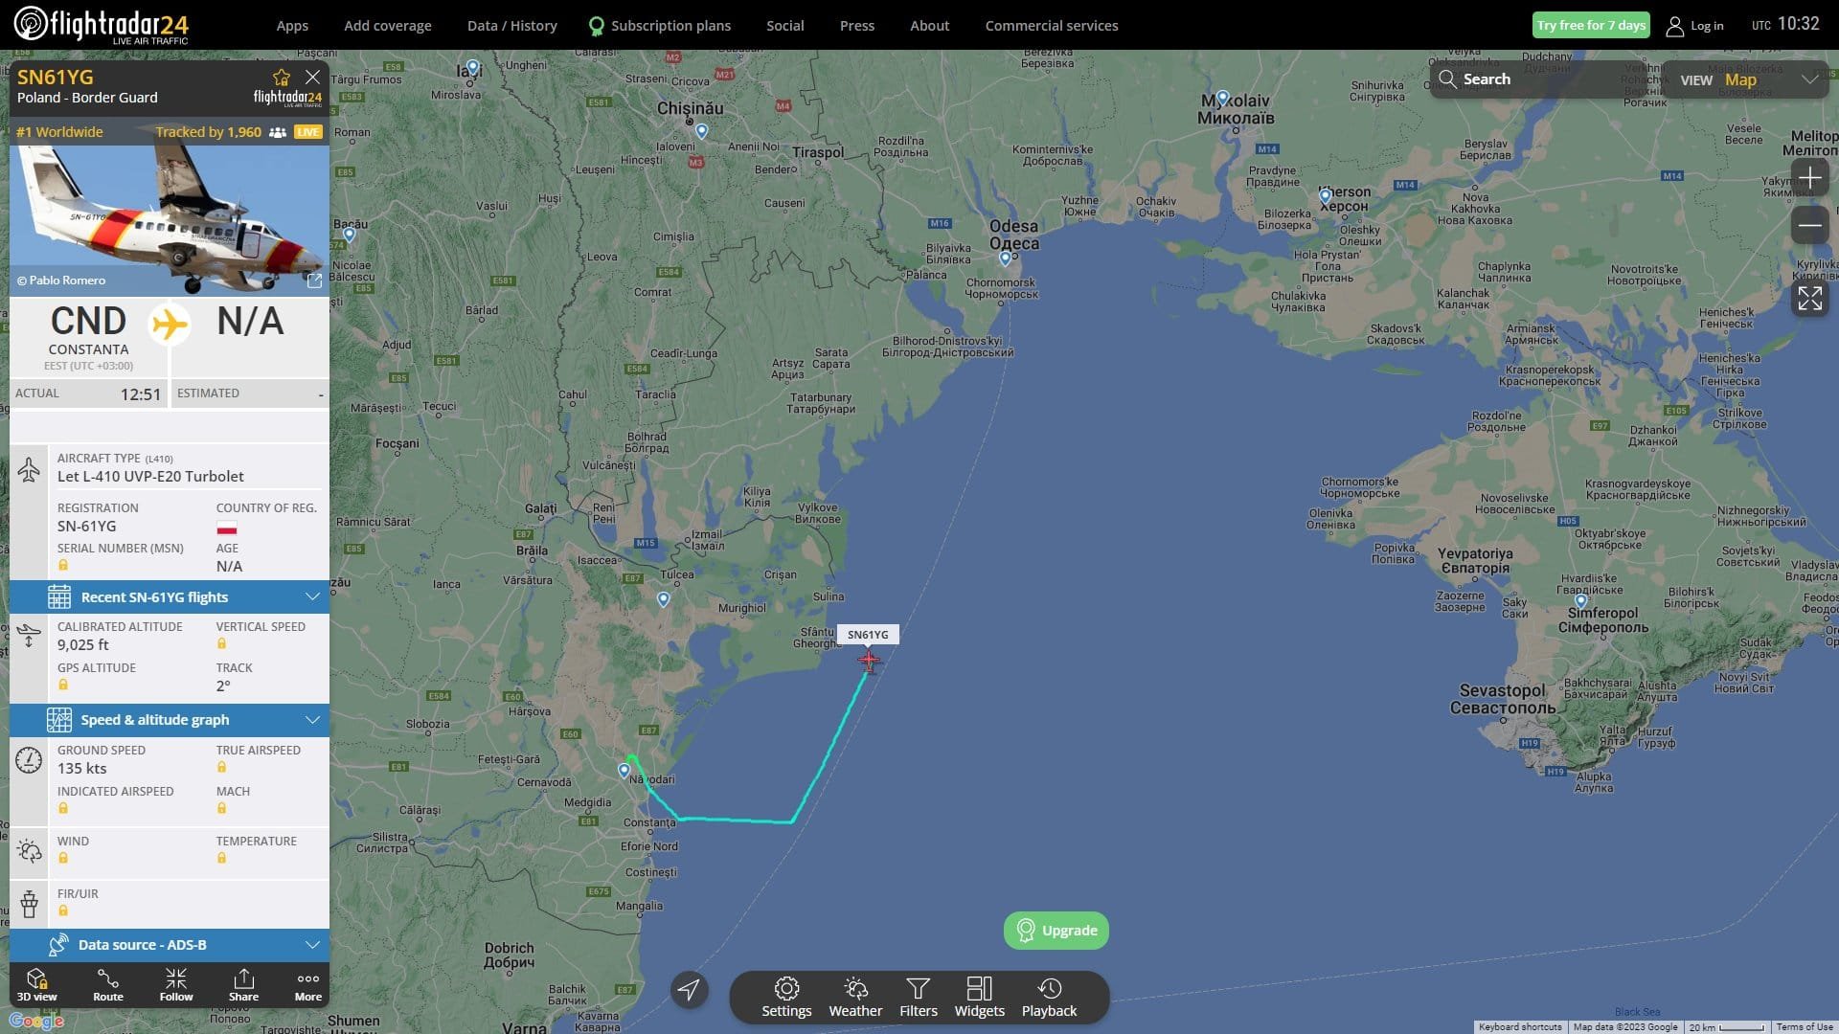Zoom in the map with plus
This screenshot has width=1839, height=1034.
(1809, 178)
